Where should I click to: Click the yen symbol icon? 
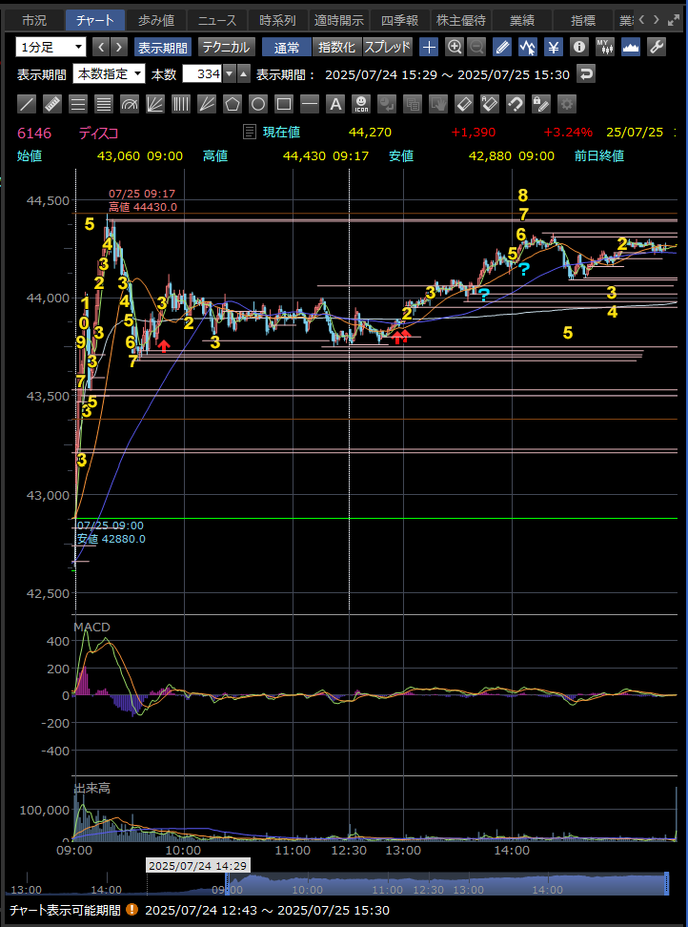(x=554, y=48)
